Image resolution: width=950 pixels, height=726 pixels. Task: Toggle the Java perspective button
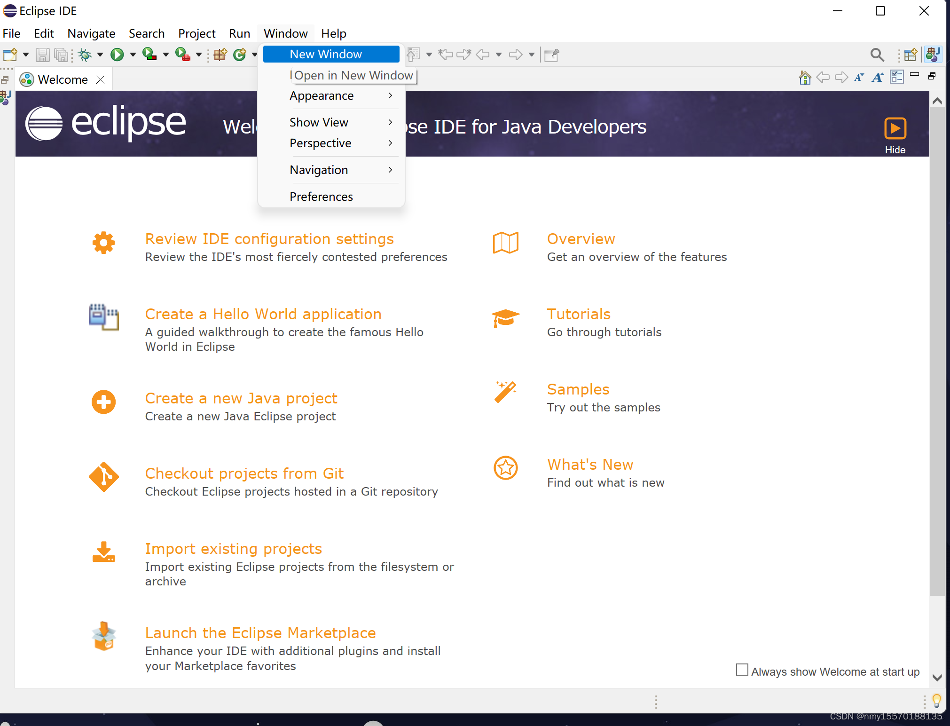(933, 55)
